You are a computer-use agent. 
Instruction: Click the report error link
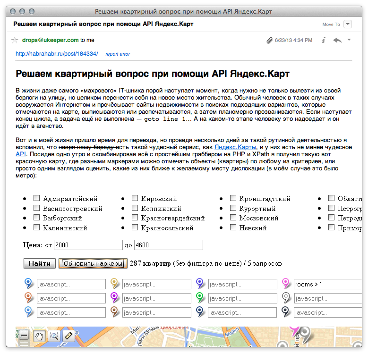coord(118,54)
